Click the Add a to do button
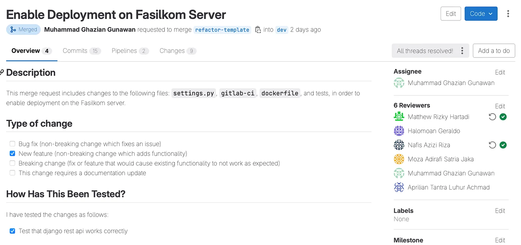This screenshot has height=245, width=521. pos(494,51)
